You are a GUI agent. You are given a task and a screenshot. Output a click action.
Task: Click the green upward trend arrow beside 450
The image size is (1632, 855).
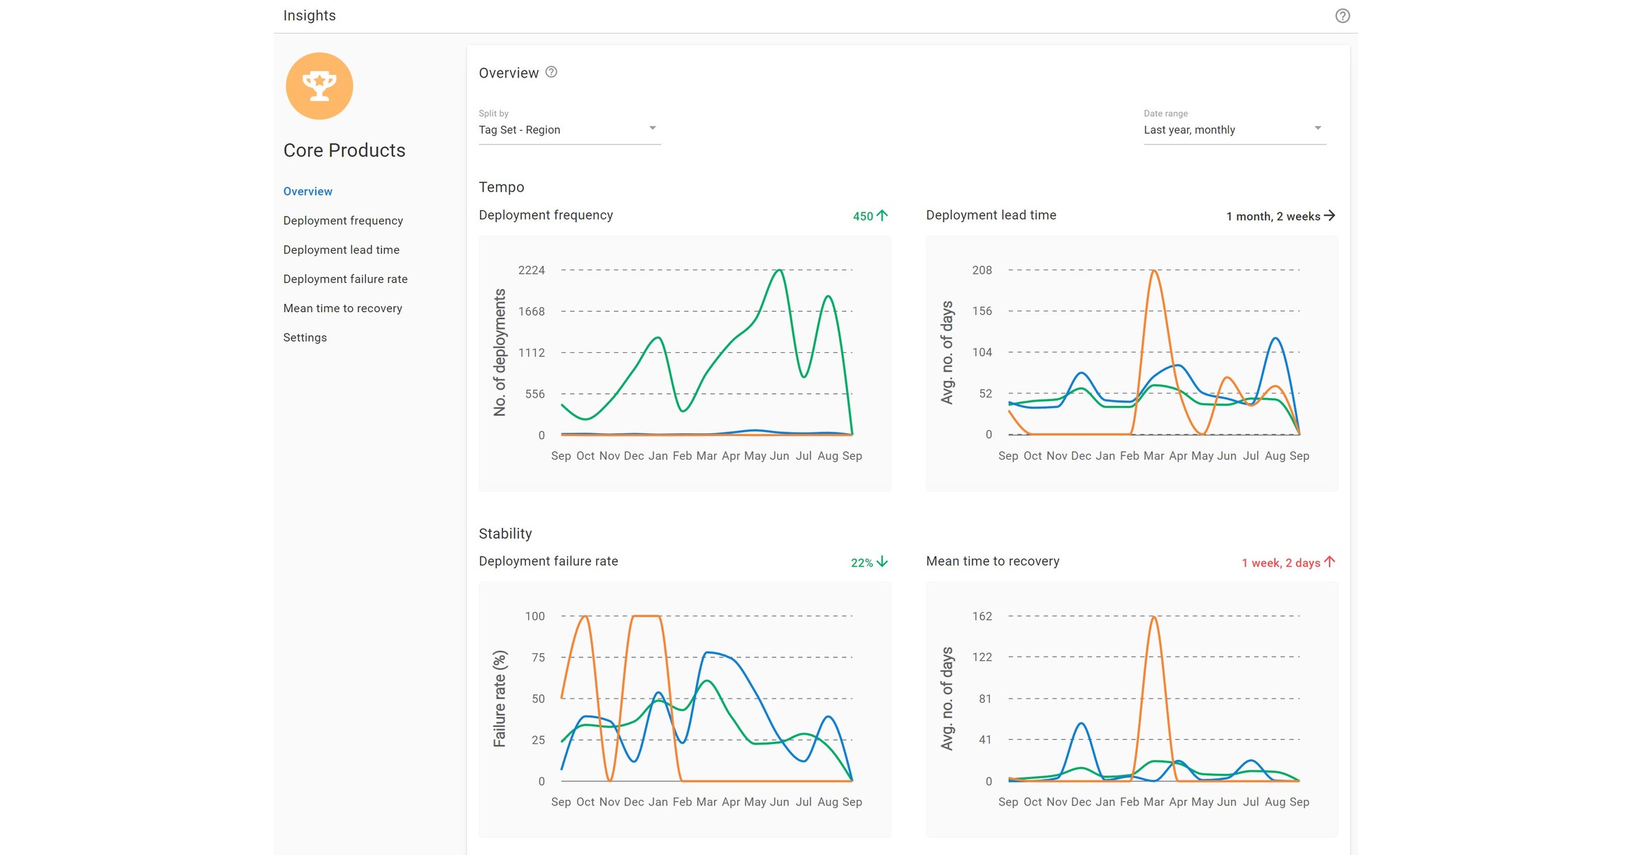pos(882,215)
